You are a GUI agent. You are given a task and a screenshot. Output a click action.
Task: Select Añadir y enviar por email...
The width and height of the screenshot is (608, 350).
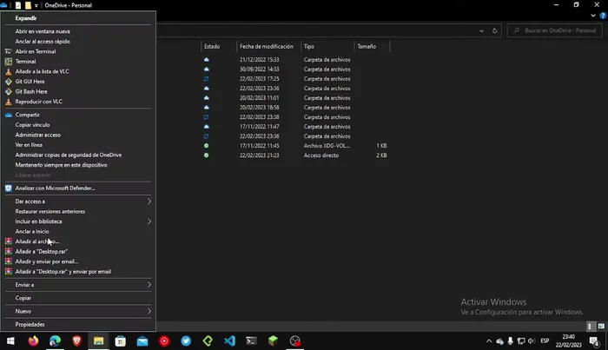(x=78, y=262)
